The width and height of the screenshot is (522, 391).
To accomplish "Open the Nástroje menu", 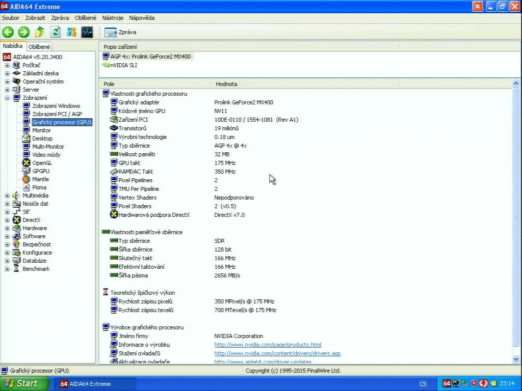I will click(x=113, y=18).
